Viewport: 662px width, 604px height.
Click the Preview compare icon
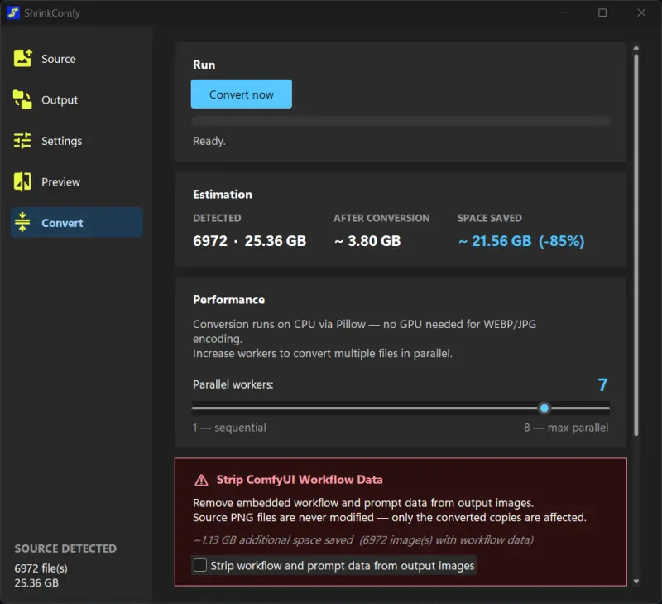23,181
